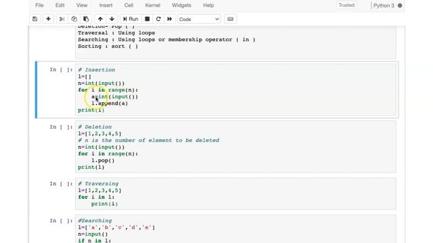The image size is (433, 243).
Task: Open the File menu
Action: coord(39,5)
